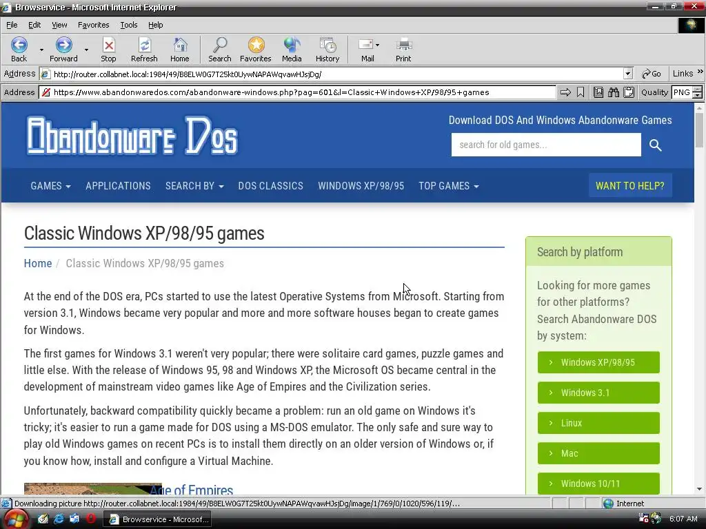Click the Browservice bookmark ribbon icon

[x=581, y=92]
